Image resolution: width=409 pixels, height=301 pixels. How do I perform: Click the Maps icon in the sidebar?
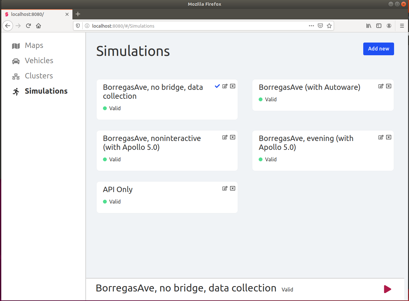pos(16,45)
